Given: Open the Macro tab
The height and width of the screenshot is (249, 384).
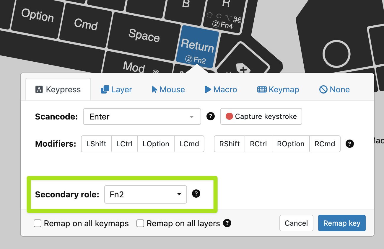Looking at the screenshot, I should click(x=221, y=89).
